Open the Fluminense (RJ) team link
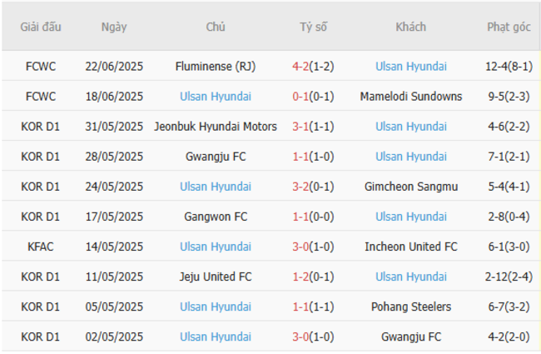 pos(216,66)
